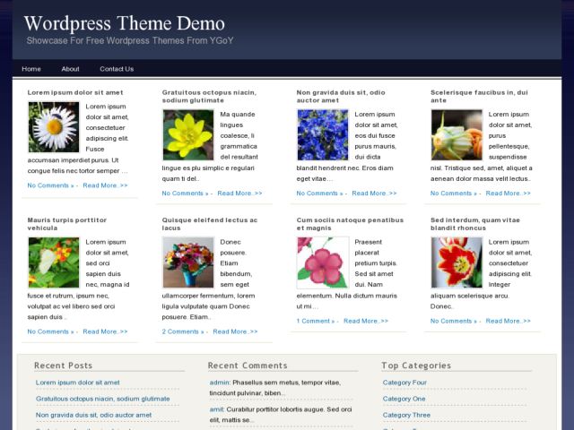The height and width of the screenshot is (430, 574).
Task: Open post Sed interdum, quam vitae blandit rhoncus
Action: pos(475,224)
